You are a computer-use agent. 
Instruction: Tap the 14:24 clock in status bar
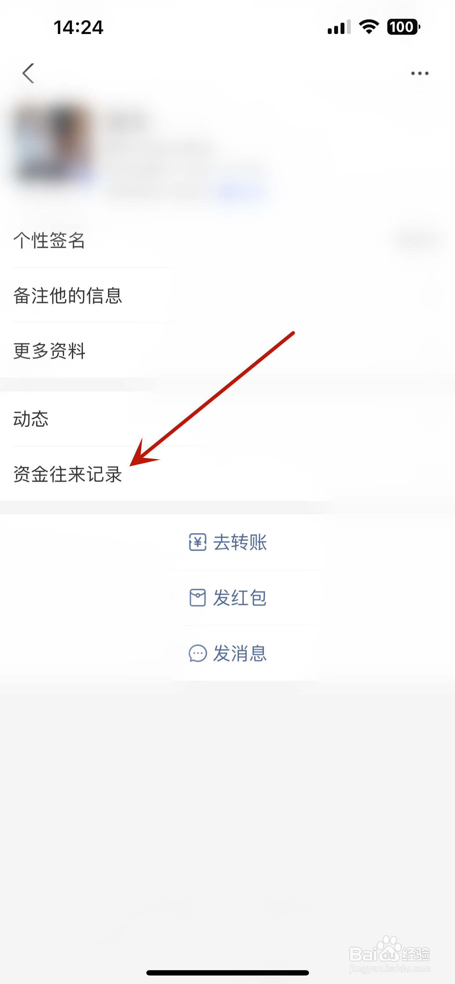(x=78, y=28)
